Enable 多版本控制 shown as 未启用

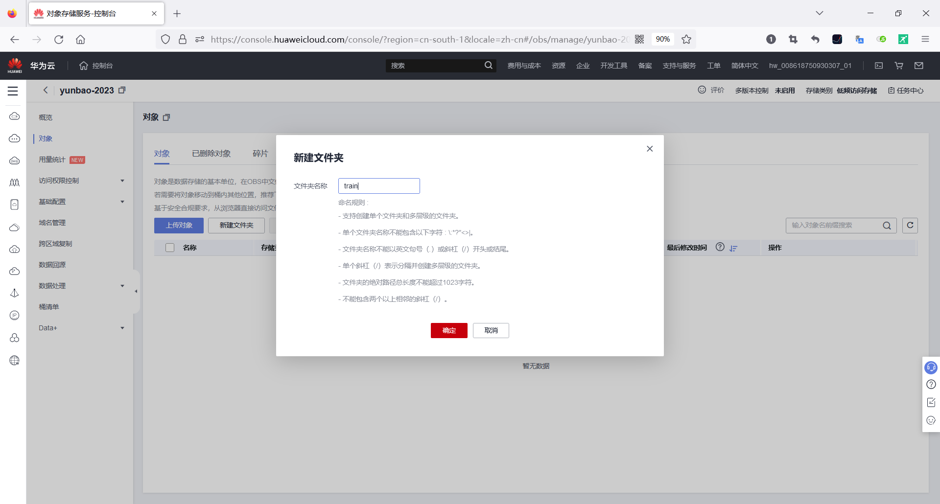tap(785, 90)
